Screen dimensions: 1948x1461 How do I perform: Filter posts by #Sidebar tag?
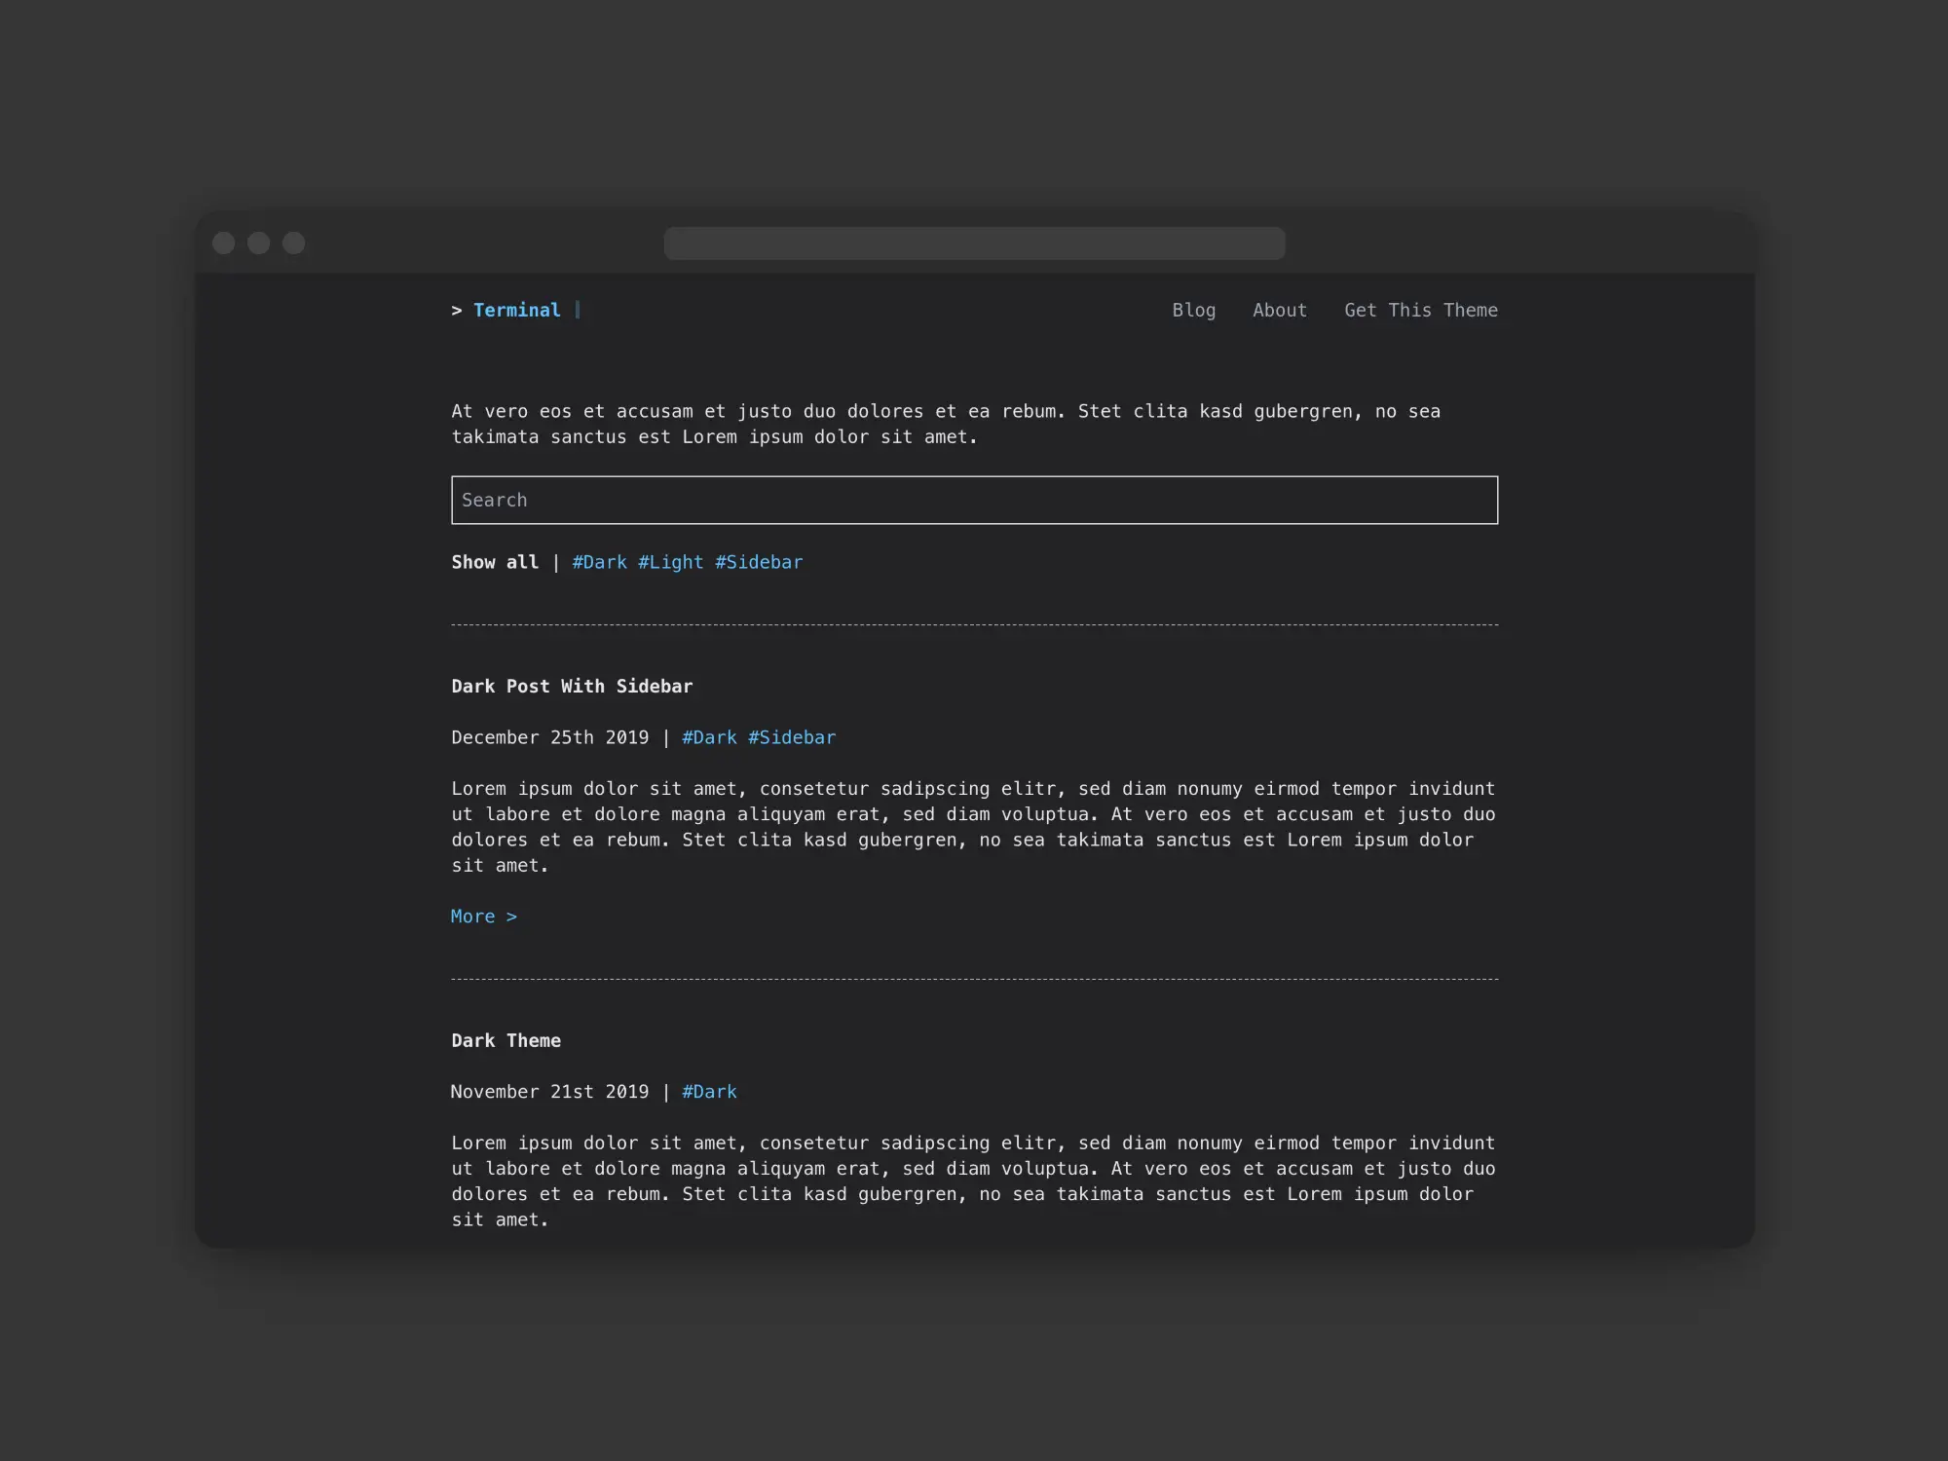pyautogui.click(x=759, y=562)
